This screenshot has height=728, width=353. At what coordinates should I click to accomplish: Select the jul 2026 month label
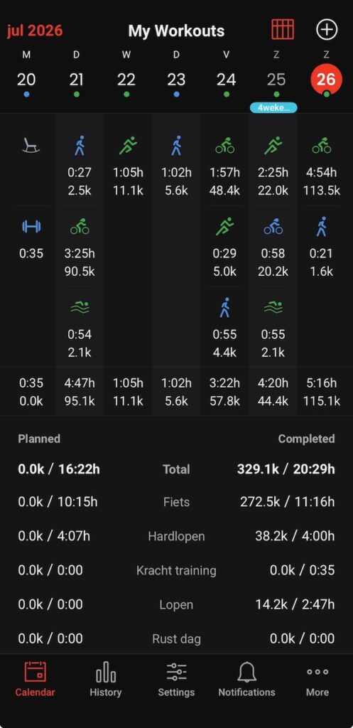point(35,31)
